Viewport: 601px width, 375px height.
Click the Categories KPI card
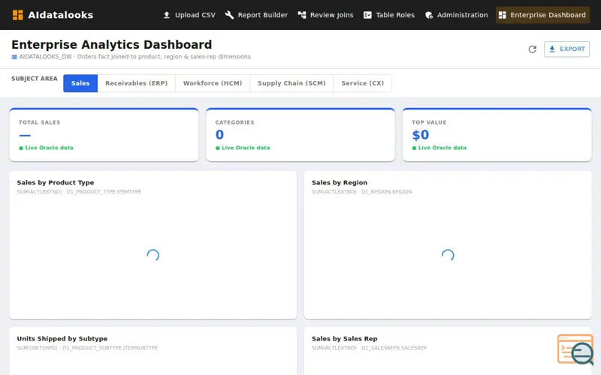pyautogui.click(x=300, y=135)
